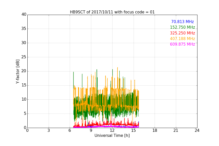Click the x-axis tick value 9

coord(91,131)
